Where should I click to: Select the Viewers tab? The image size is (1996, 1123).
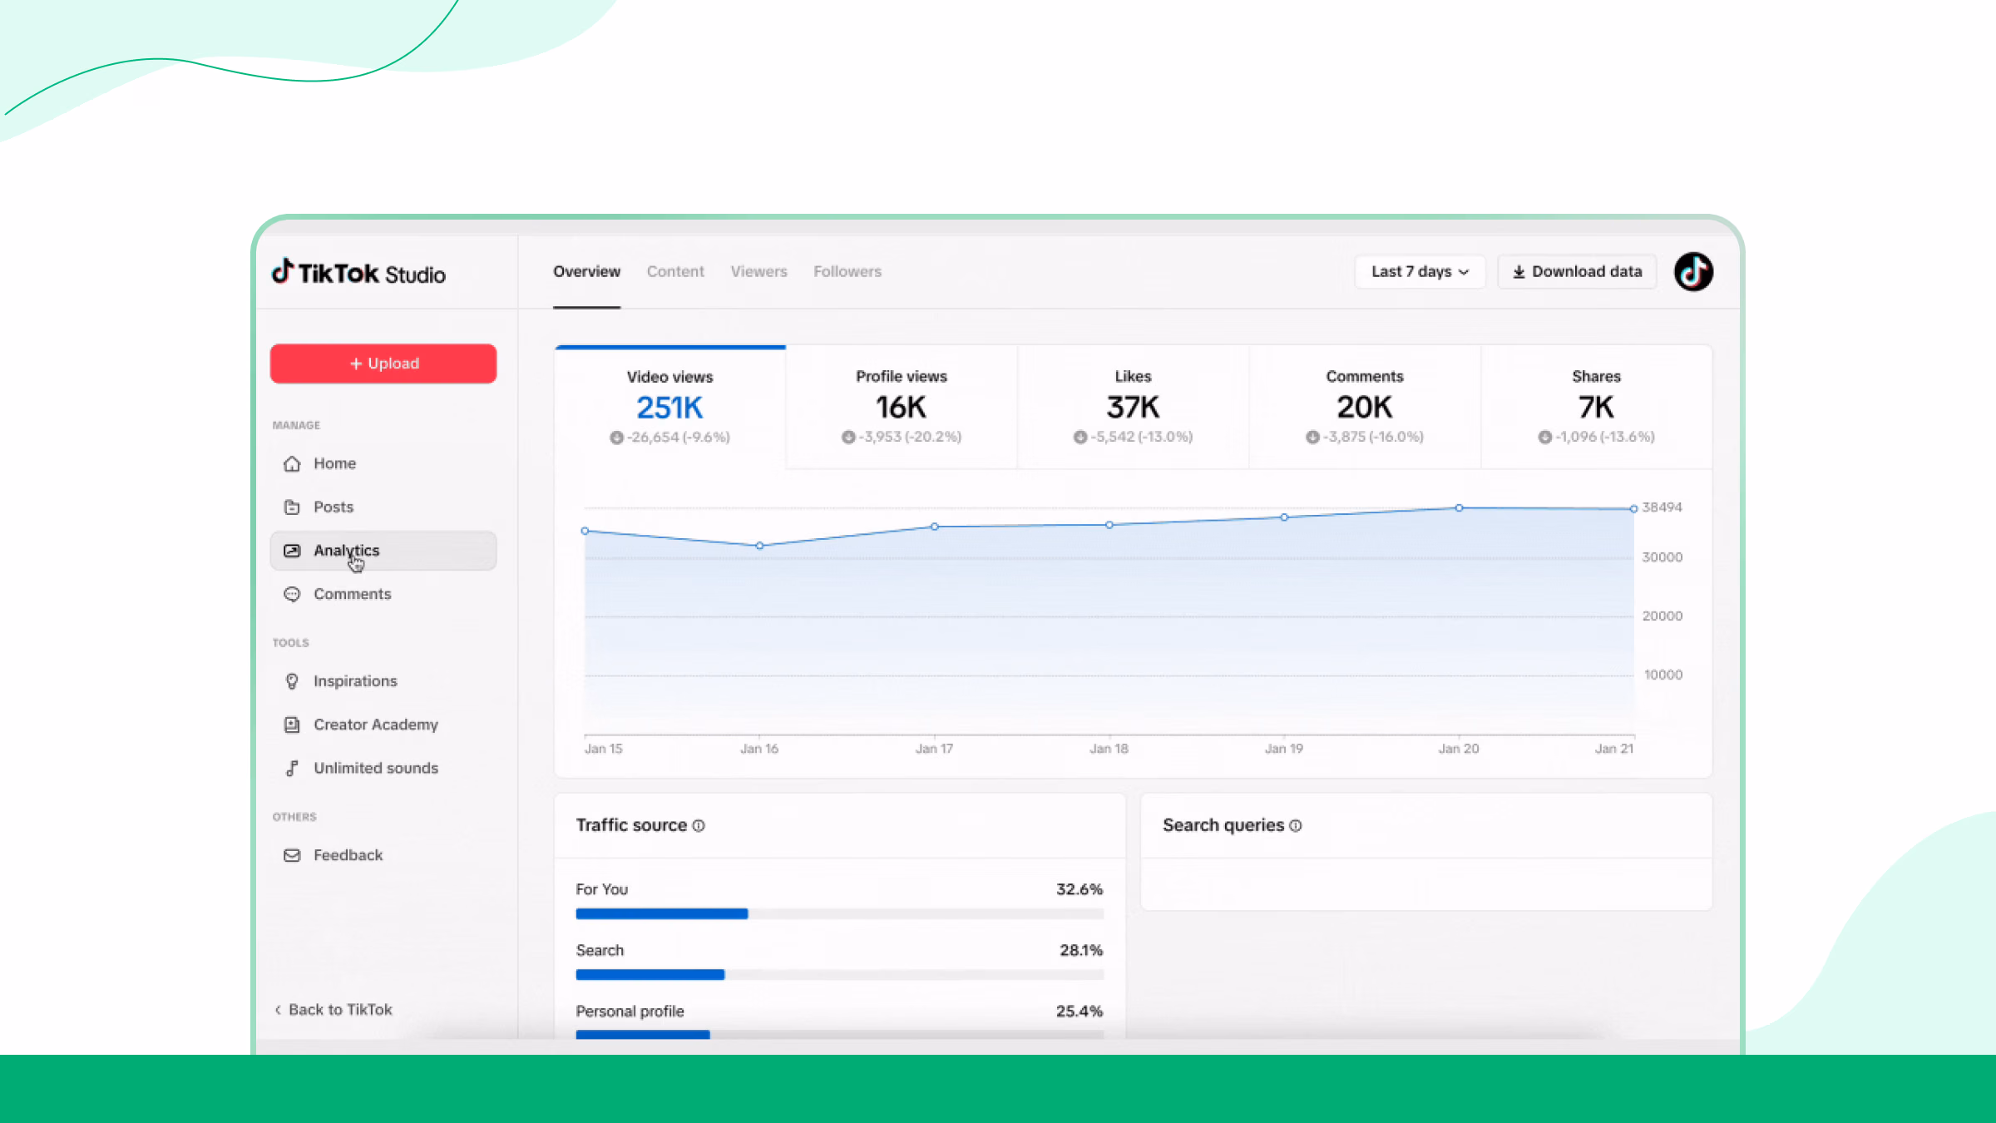[758, 271]
